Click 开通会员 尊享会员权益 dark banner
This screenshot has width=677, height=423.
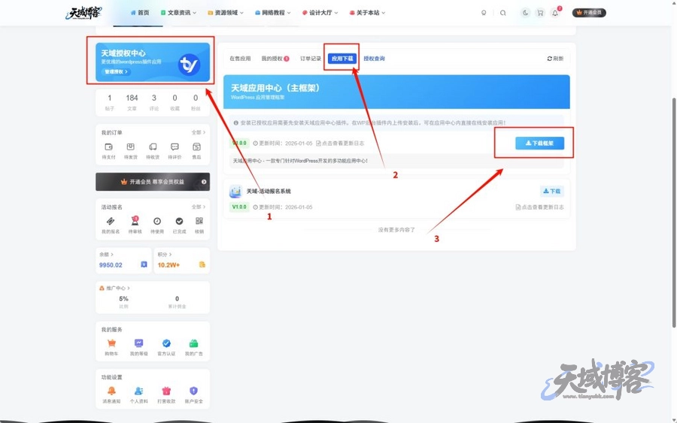click(153, 182)
